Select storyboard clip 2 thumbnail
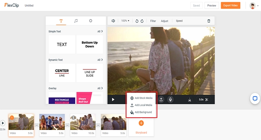The image size is (261, 140). [52, 122]
